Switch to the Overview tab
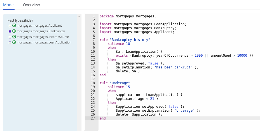260x131 pixels. [31, 5]
